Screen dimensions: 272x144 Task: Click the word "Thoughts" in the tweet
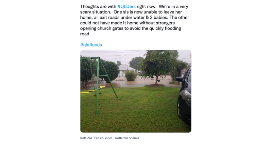[90, 6]
